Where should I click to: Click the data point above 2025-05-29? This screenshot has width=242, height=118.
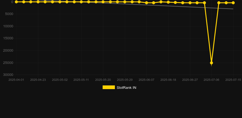click(125, 2)
